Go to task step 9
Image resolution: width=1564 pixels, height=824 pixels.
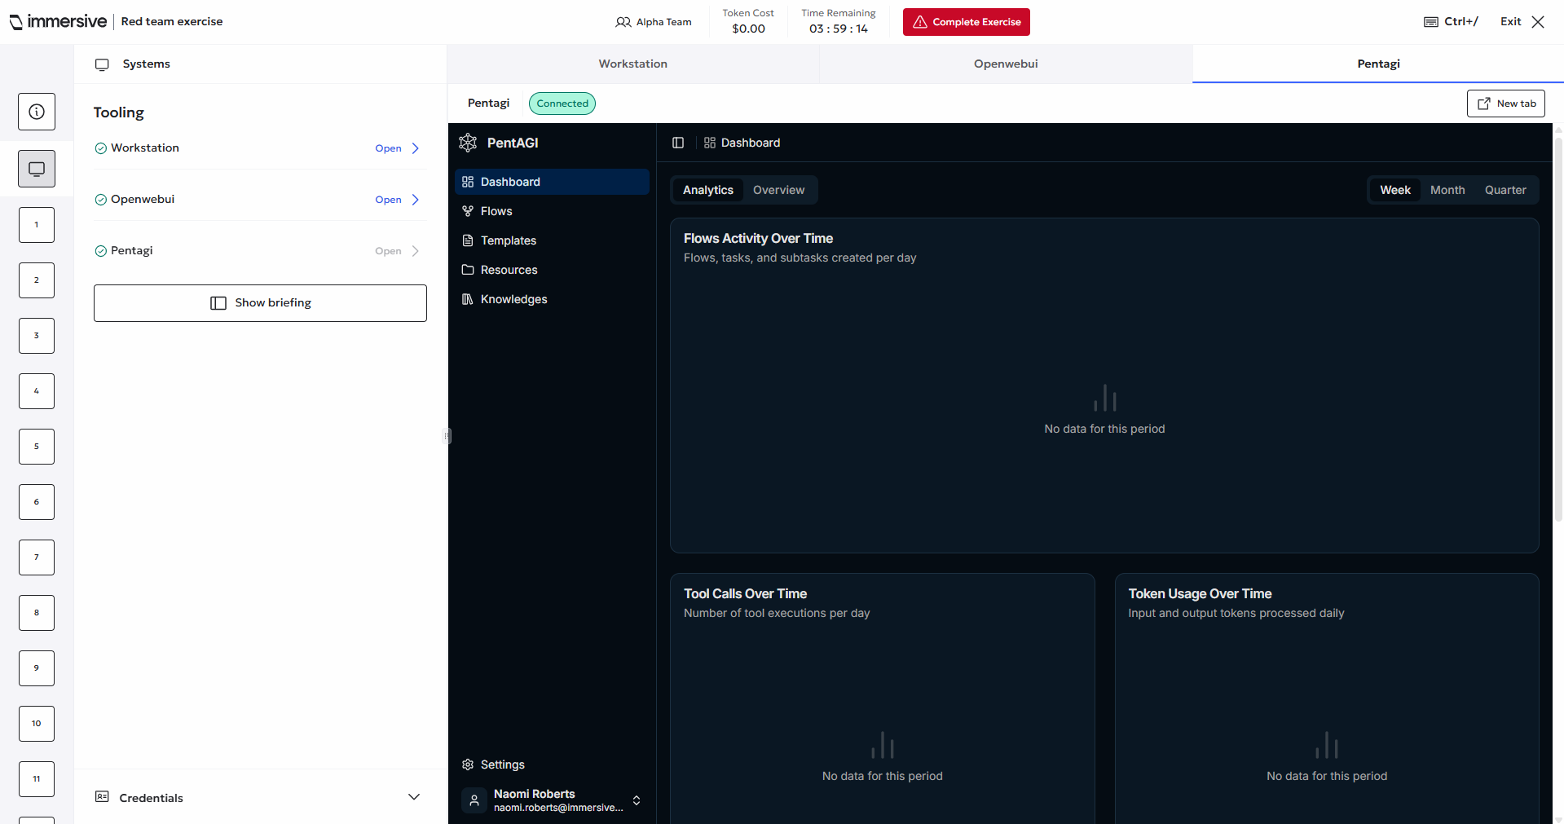(37, 668)
